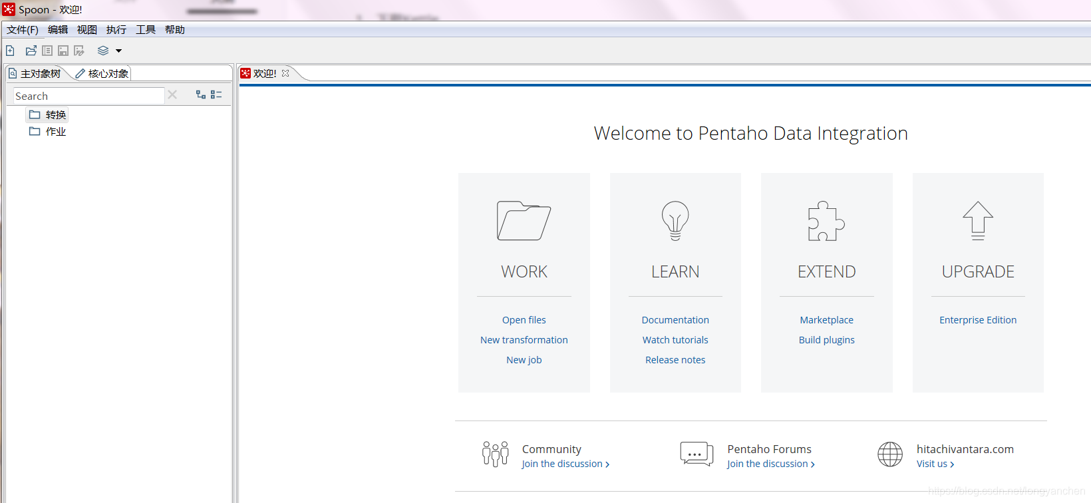This screenshot has height=503, width=1091.
Task: Open the 文件(F) menu
Action: coord(23,29)
